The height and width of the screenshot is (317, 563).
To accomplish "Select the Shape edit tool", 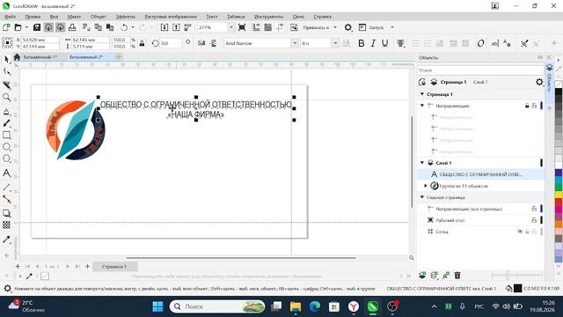I will (x=6, y=71).
